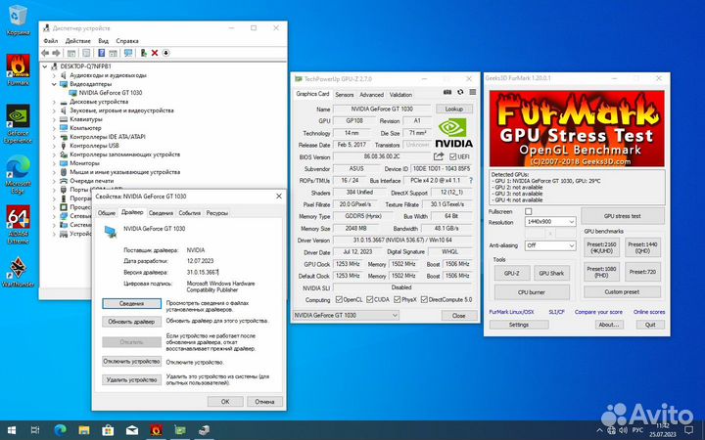This screenshot has width=705, height=440.
Task: Open Microsoft Store from taskbar
Action: [108, 430]
